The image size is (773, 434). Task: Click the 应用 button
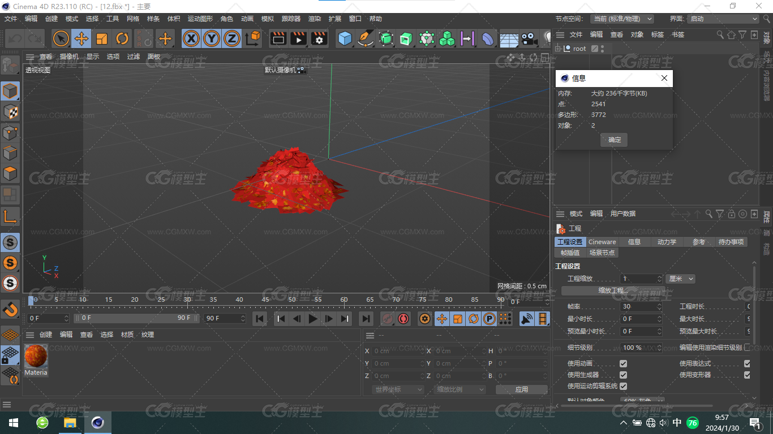click(x=521, y=389)
